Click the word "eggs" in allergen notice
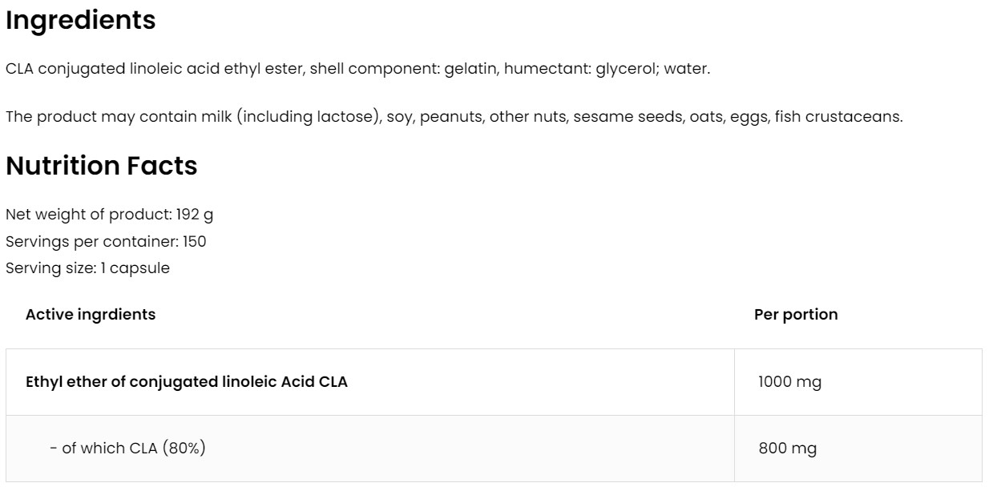 (x=749, y=117)
